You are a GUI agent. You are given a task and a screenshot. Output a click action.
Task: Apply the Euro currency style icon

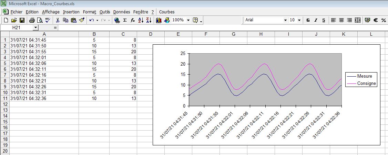[x=376, y=20]
